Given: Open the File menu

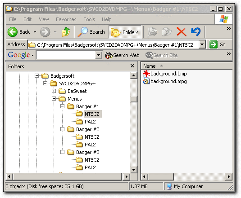Looking at the screenshot, I should coord(13,19).
